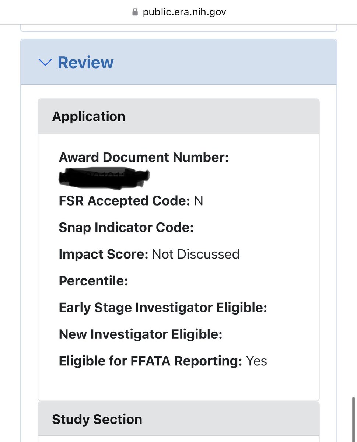Image resolution: width=357 pixels, height=442 pixels.
Task: Click the Snap Indicator Code label
Action: [x=126, y=228]
